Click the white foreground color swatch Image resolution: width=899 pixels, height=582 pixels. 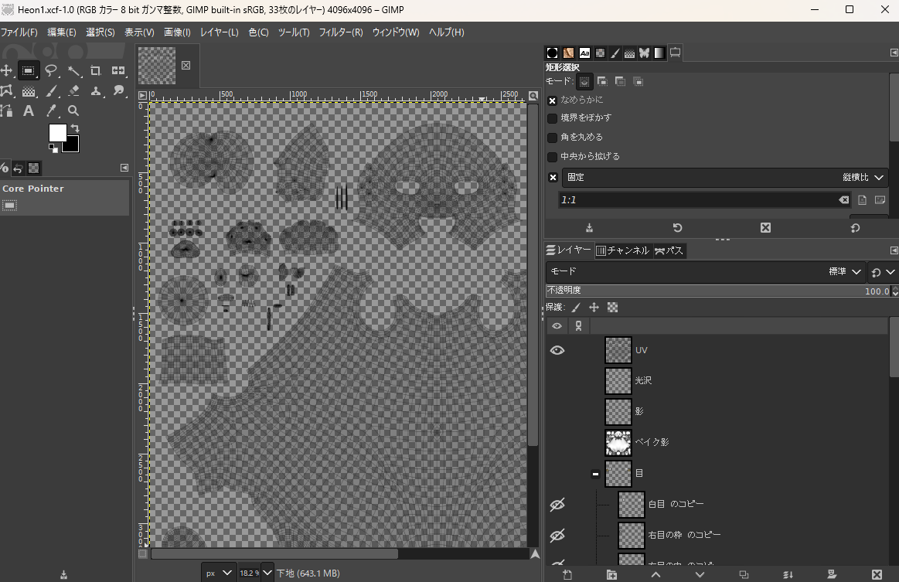57,132
